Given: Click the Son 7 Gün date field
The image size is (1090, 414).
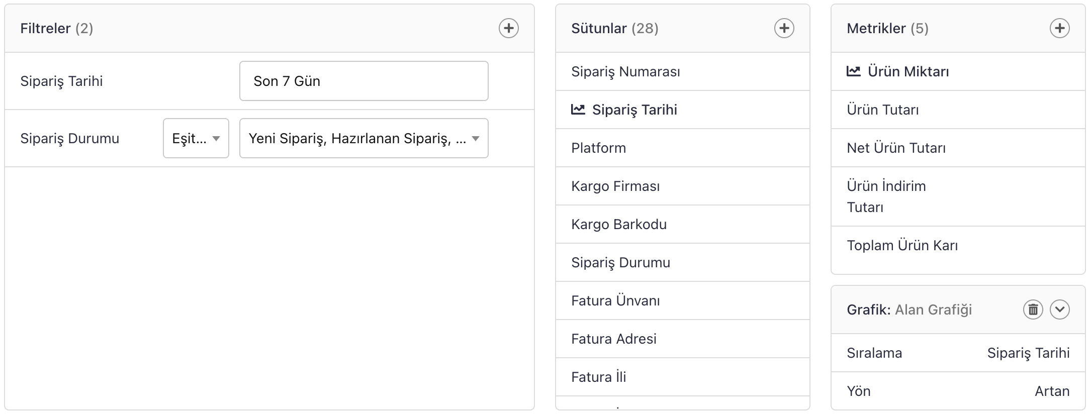Looking at the screenshot, I should click(x=364, y=81).
